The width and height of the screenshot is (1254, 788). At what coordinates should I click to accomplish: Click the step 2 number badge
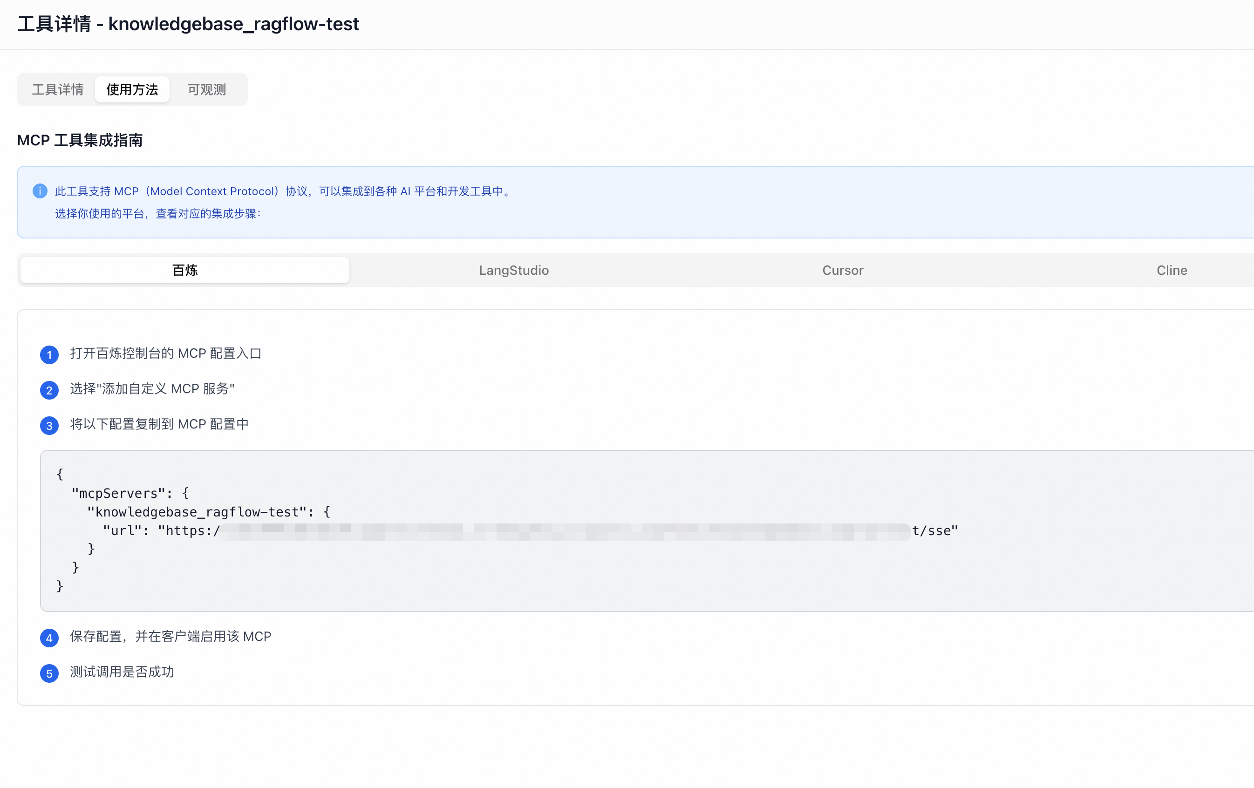point(49,390)
